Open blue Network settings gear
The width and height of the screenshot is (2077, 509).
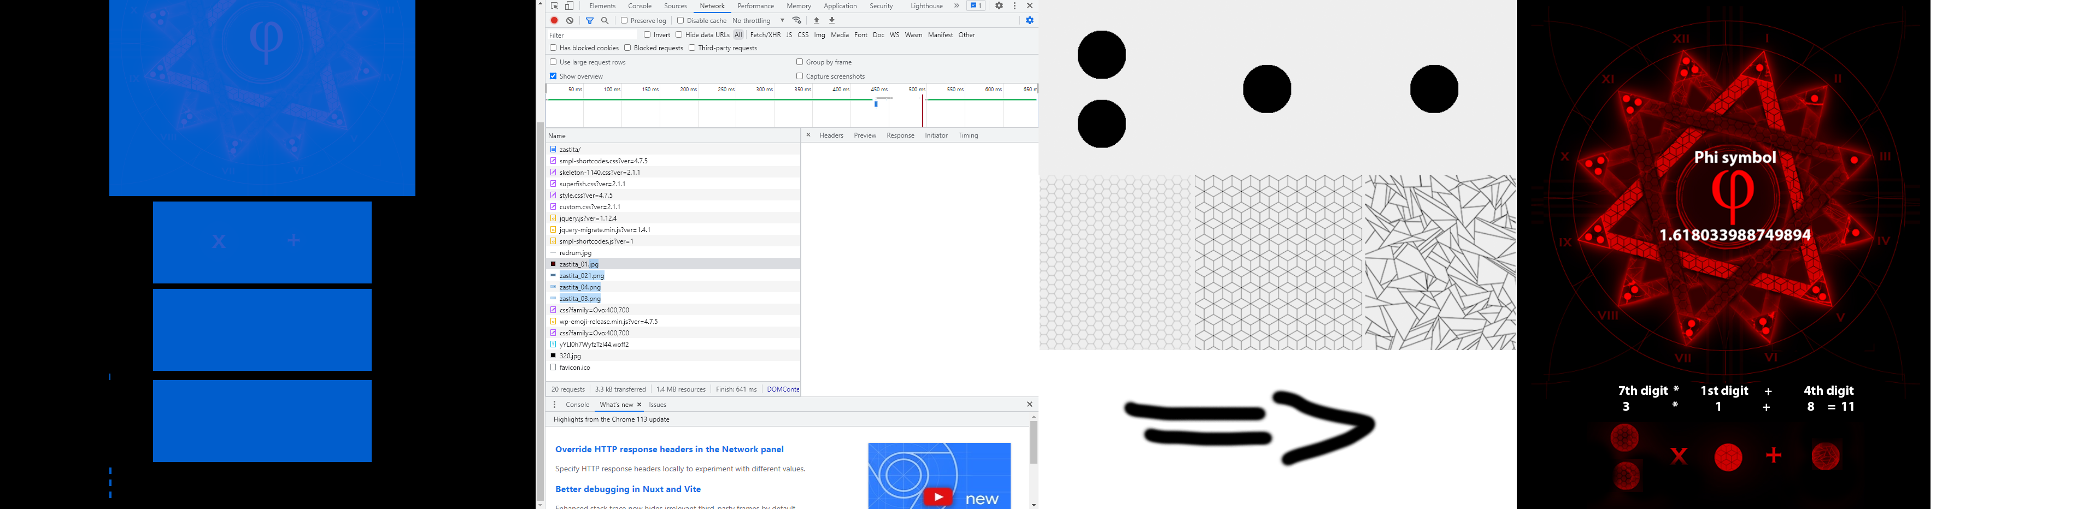pos(1030,20)
